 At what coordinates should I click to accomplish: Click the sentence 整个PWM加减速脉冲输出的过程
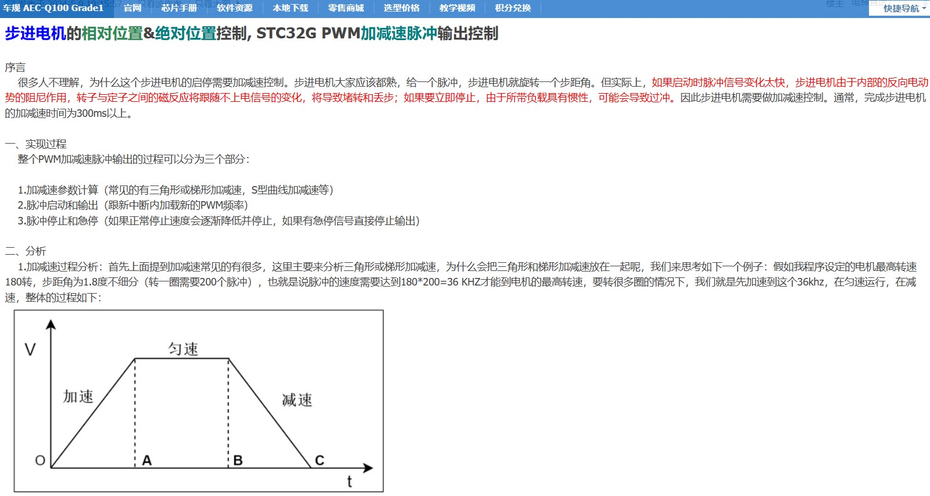[134, 159]
